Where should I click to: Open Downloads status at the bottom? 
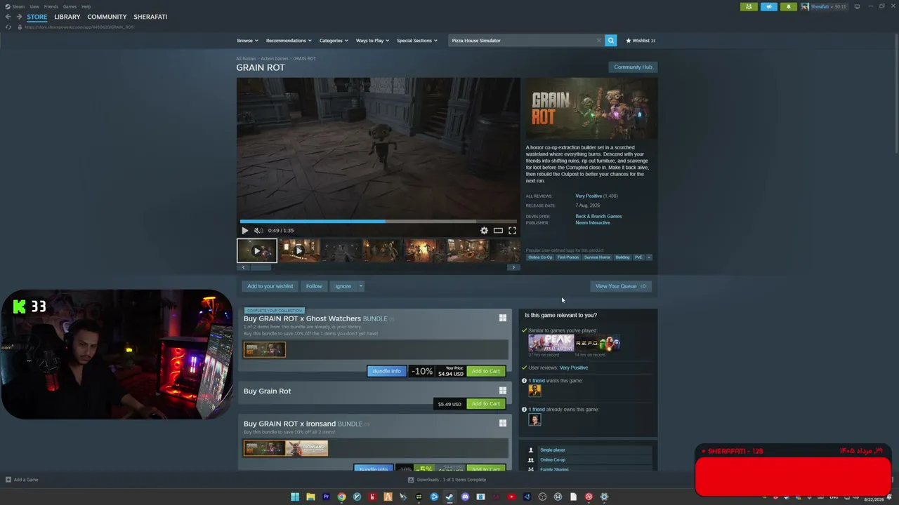click(x=447, y=480)
